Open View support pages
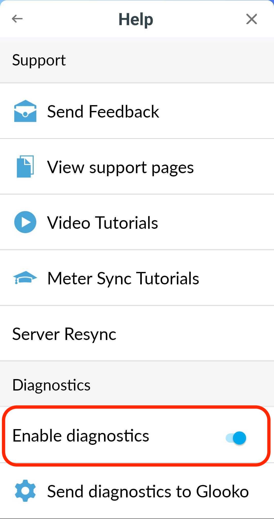This screenshot has width=274, height=519. click(x=120, y=167)
